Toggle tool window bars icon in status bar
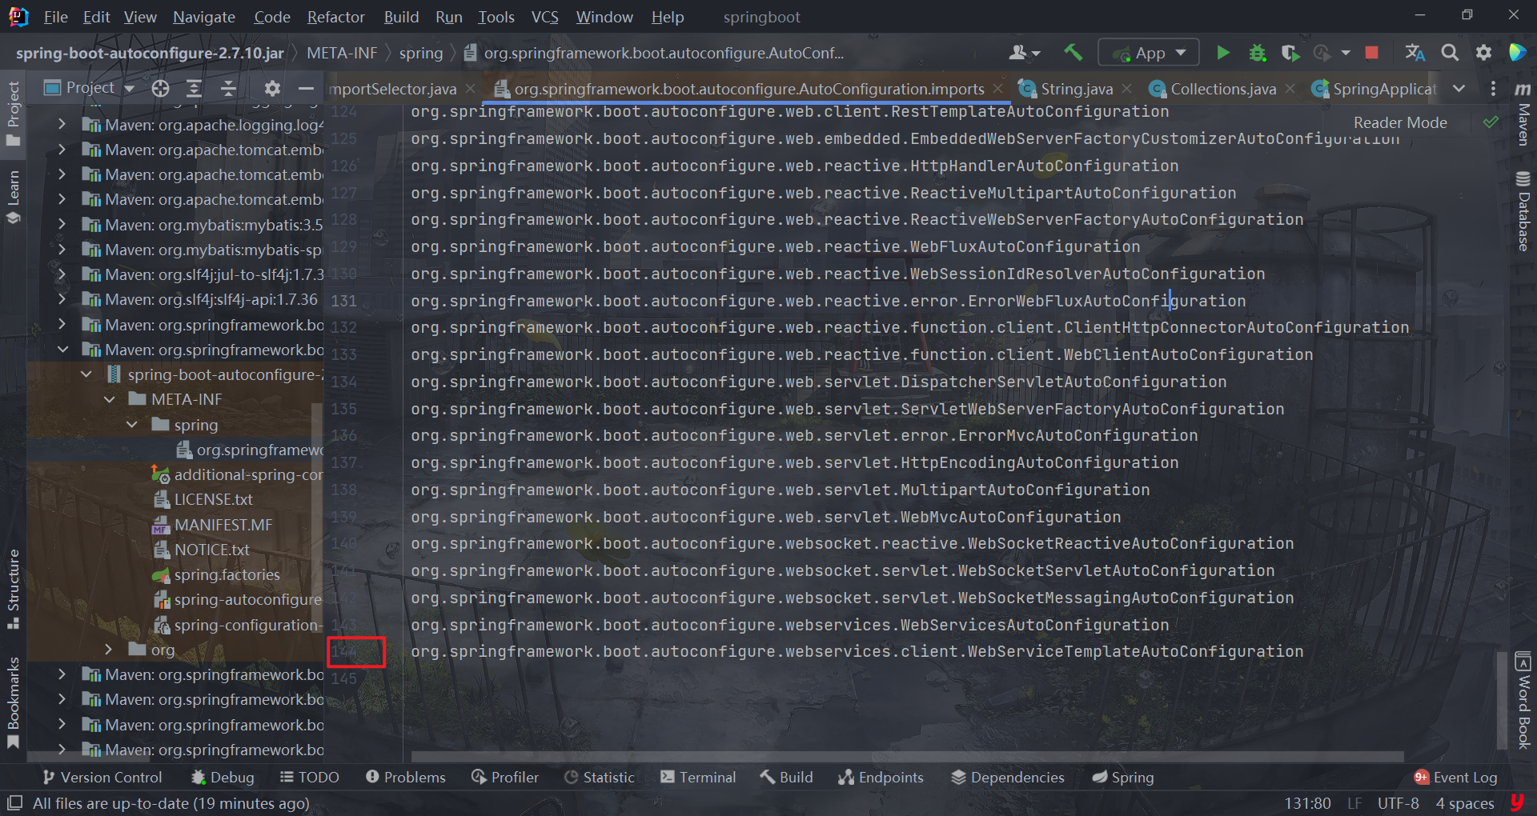This screenshot has width=1537, height=816. click(14, 802)
